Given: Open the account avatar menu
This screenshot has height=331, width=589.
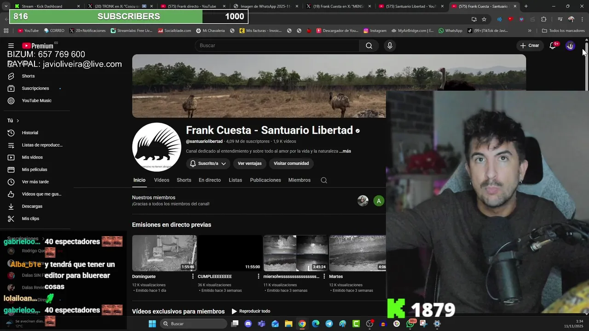Looking at the screenshot, I should click(x=570, y=46).
